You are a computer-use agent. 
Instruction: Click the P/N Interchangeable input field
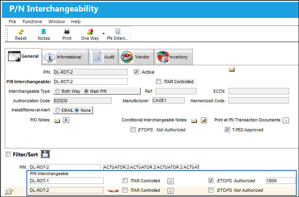(91, 82)
